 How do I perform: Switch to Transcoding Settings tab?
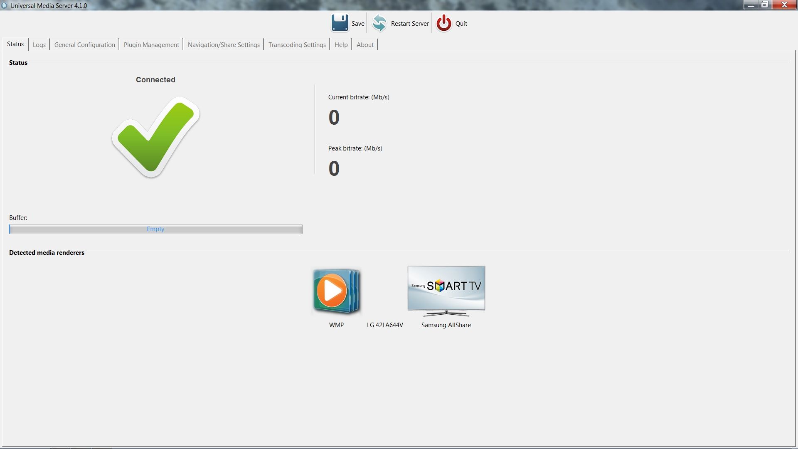[x=297, y=44]
